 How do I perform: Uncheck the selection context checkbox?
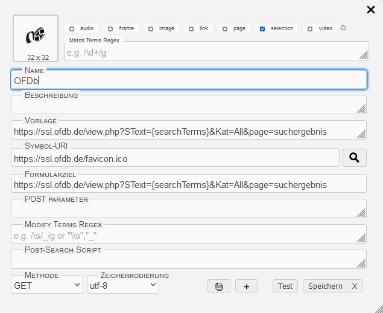coord(262,28)
